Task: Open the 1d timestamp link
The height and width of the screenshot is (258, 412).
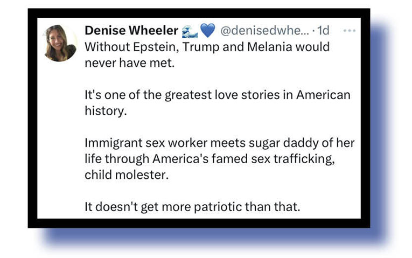Action: [323, 31]
